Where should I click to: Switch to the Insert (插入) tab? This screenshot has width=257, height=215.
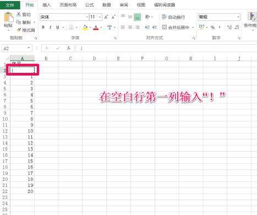coord(46,5)
